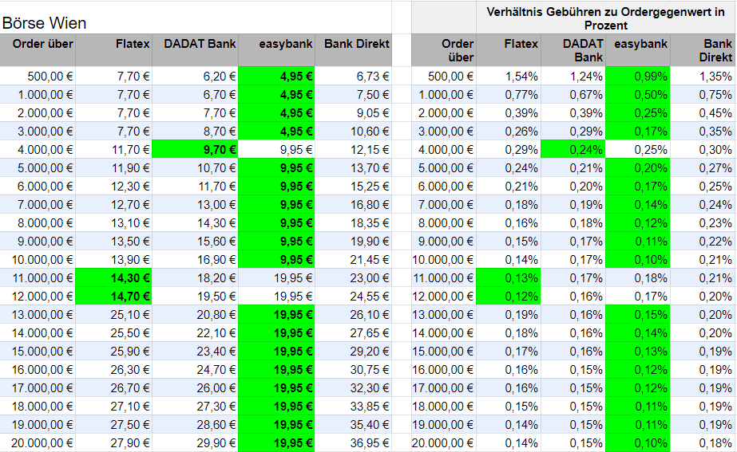Select the 0,77% Flatex cell
This screenshot has height=452, width=737.
[509, 94]
